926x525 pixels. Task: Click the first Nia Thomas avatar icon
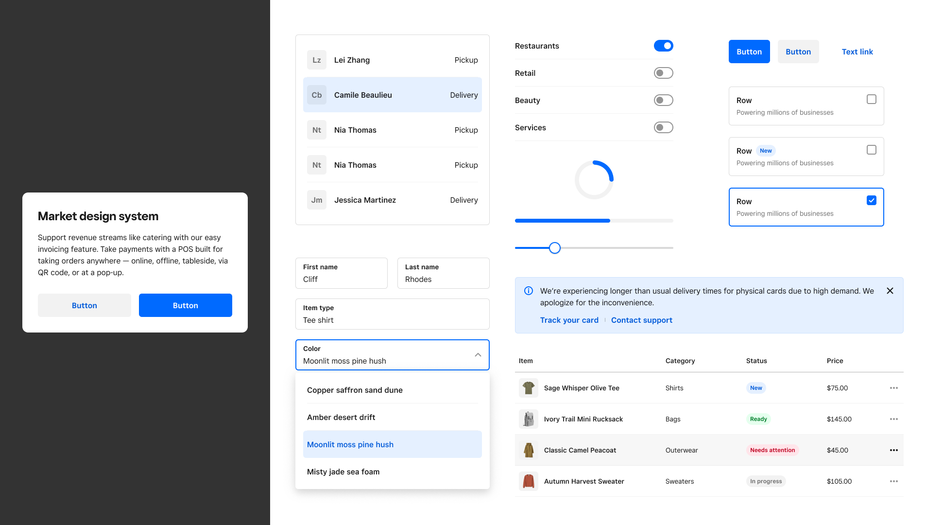tap(316, 130)
